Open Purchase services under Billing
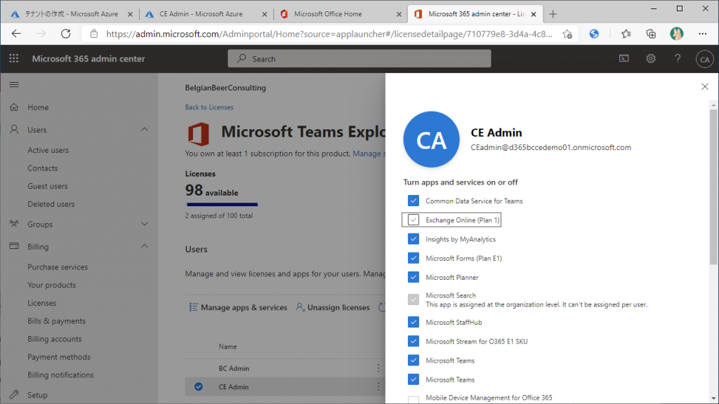 pos(58,267)
